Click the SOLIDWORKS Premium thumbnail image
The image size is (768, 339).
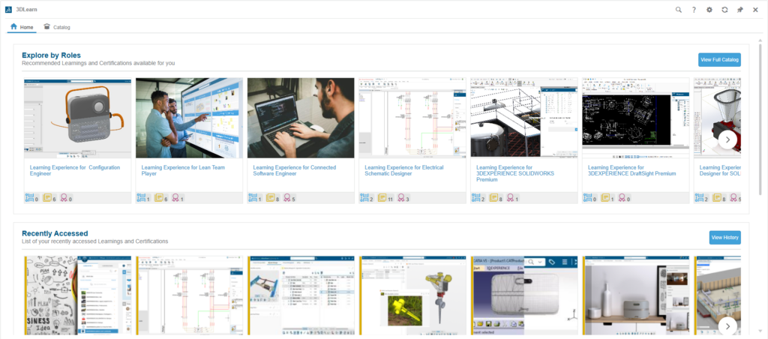click(x=524, y=118)
